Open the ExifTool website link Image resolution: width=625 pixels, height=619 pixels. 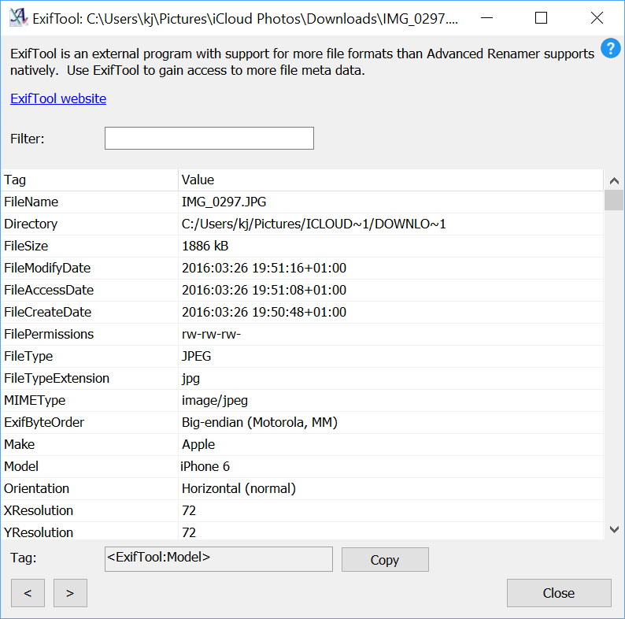tap(58, 98)
